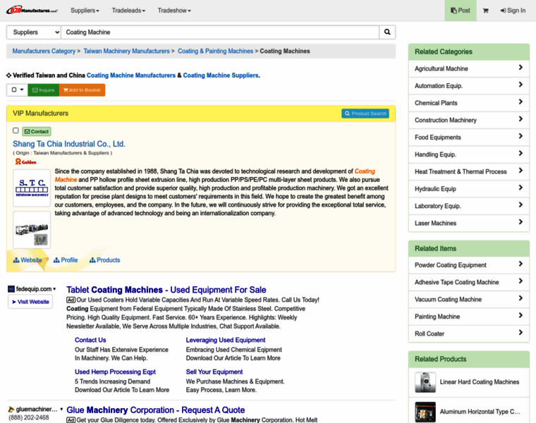536x423 pixels.
Task: Open the coating machine product photo thumbnail
Action: coord(32,230)
